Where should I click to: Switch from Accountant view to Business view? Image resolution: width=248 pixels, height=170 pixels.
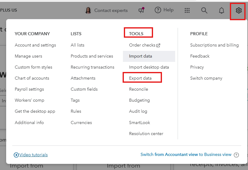[186, 154]
